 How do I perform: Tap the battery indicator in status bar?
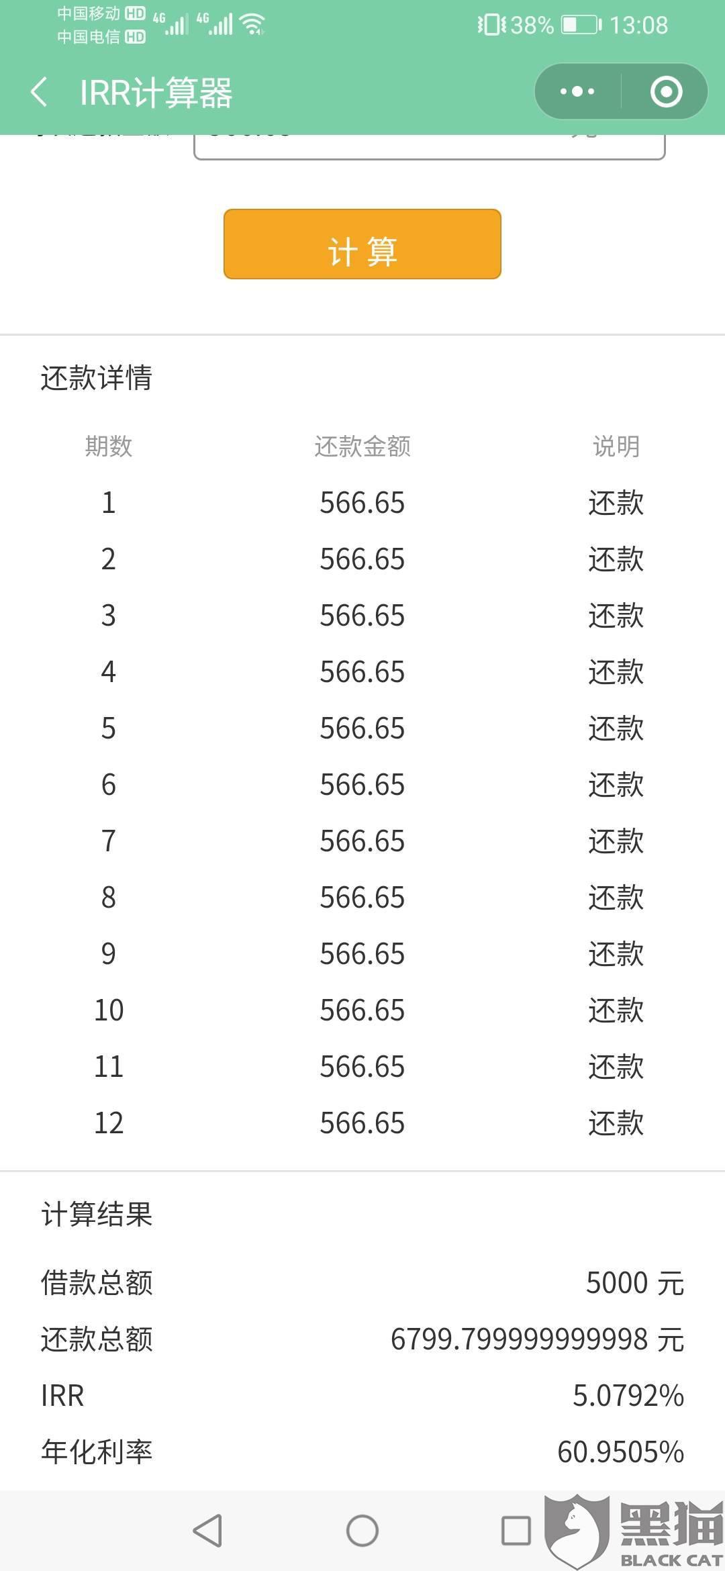click(x=581, y=26)
